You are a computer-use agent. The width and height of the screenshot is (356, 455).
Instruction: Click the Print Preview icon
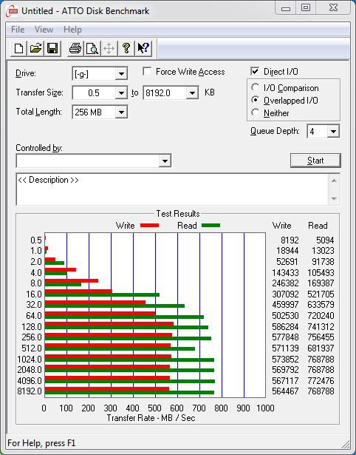pyautogui.click(x=92, y=48)
